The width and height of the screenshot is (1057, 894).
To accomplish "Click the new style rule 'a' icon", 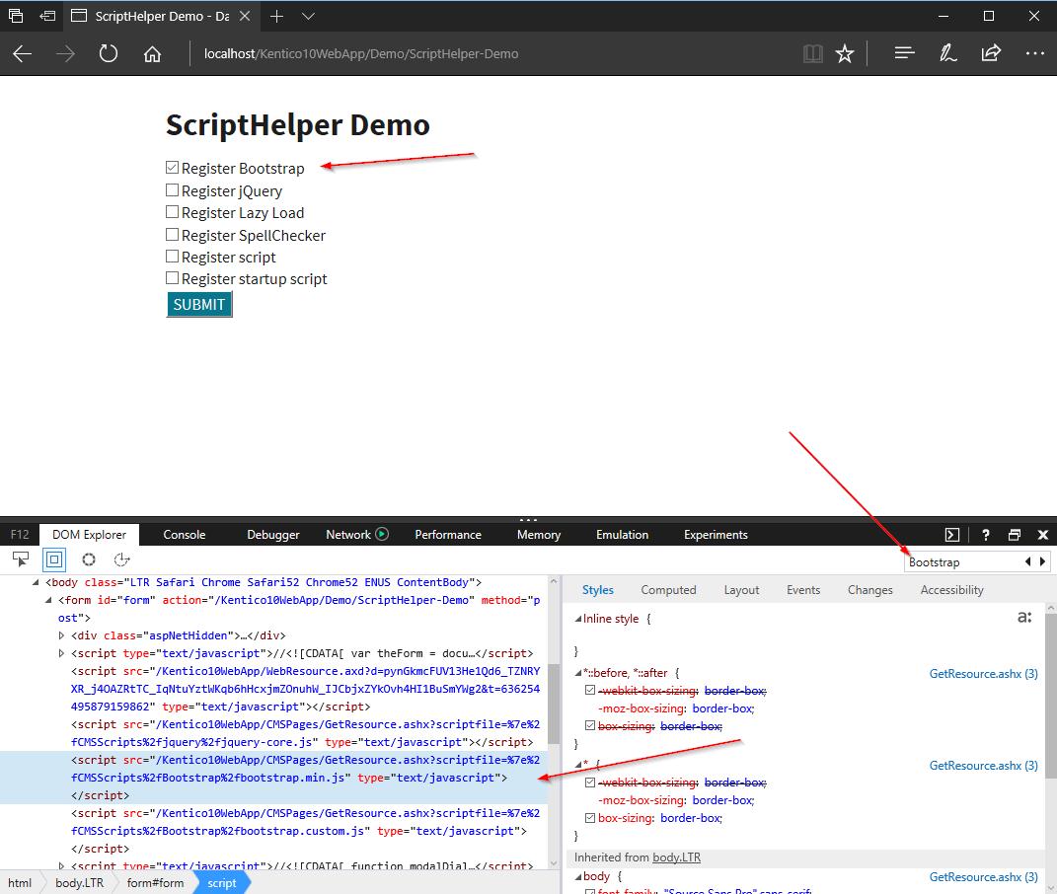I will click(1024, 616).
